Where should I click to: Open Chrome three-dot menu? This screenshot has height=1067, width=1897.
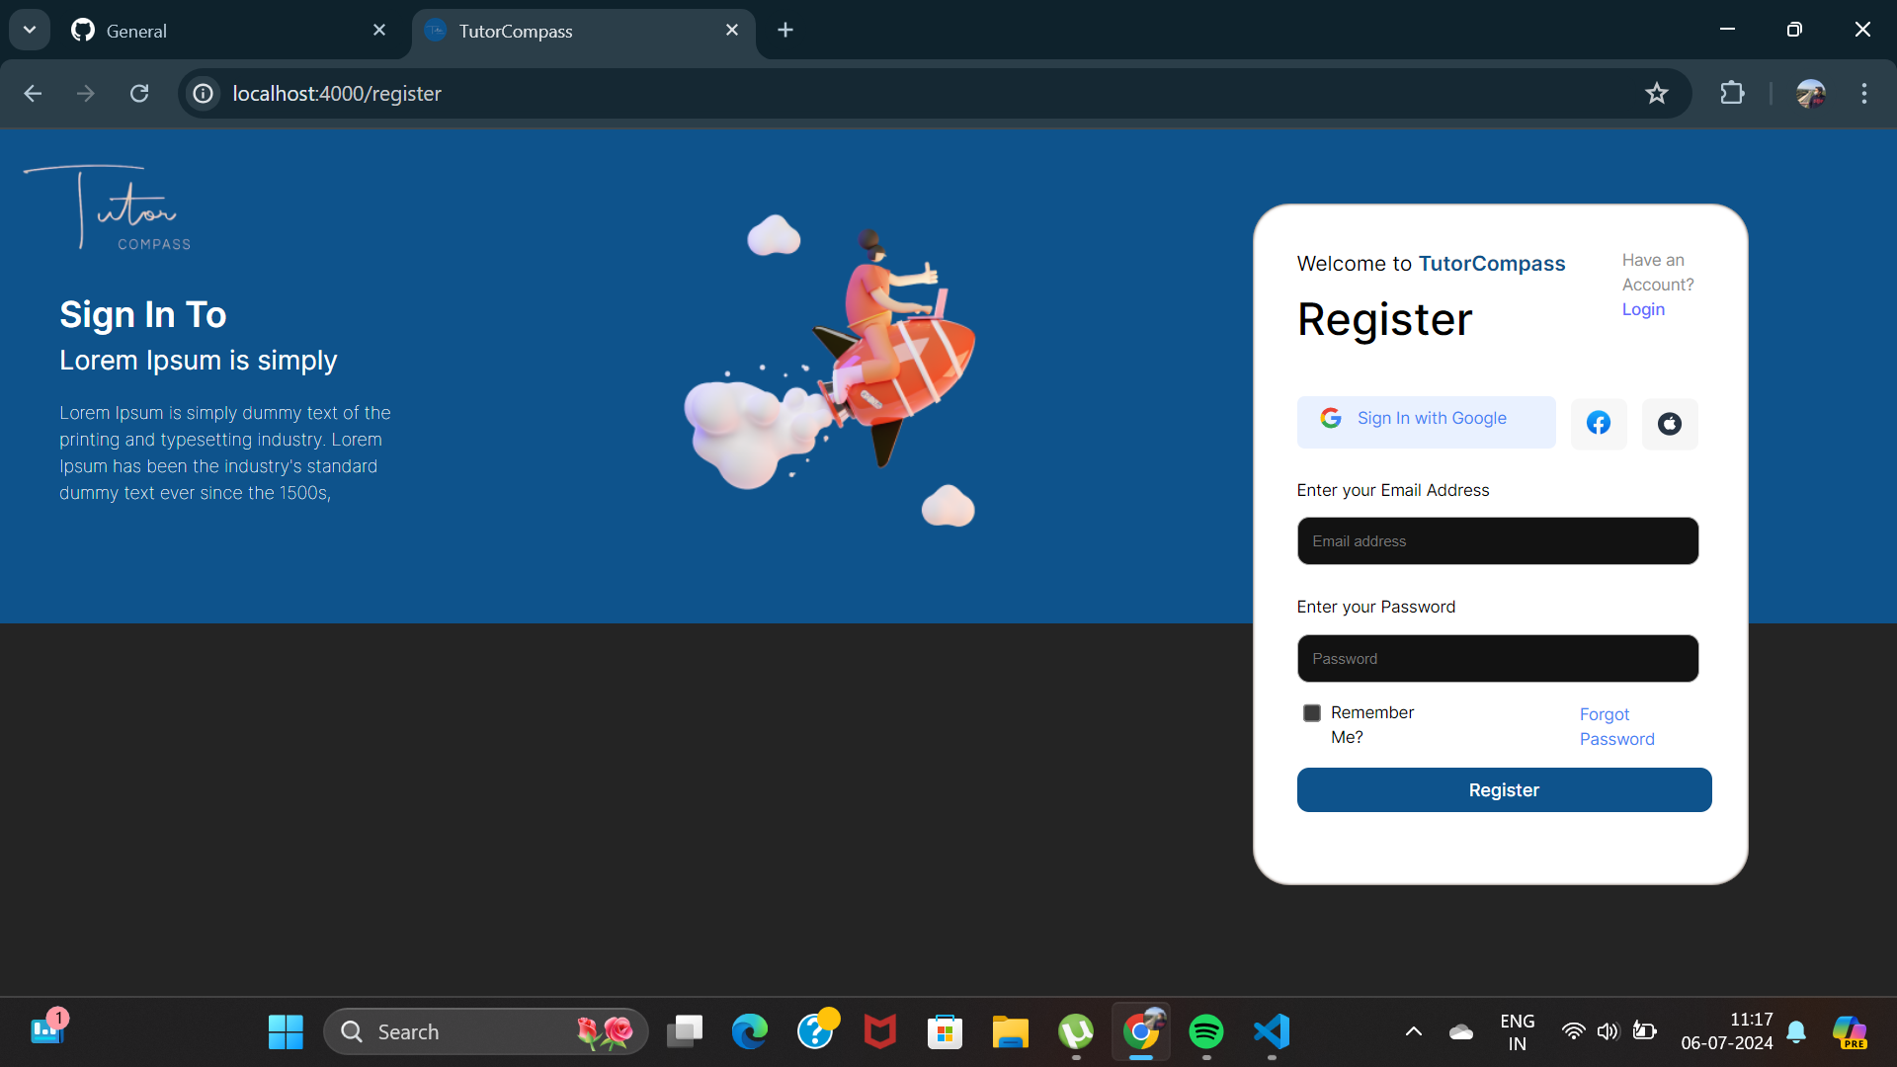pos(1863,94)
